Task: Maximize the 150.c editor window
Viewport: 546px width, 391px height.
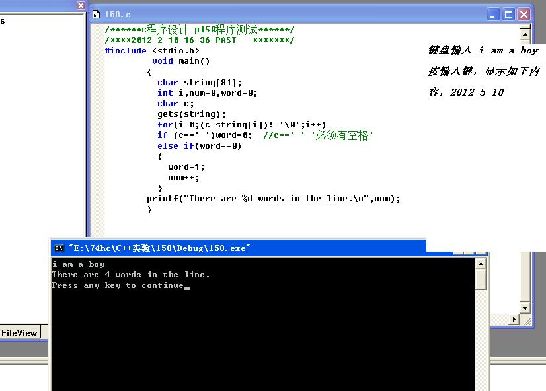Action: coord(508,15)
